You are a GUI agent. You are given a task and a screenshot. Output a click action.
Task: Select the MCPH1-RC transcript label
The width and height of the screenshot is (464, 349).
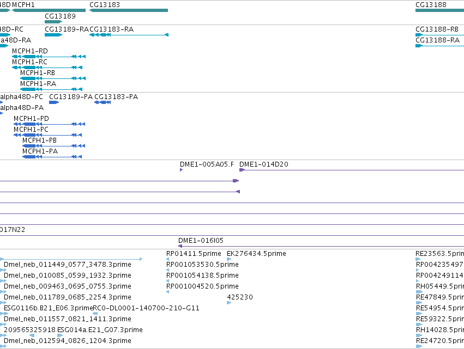tap(29, 62)
